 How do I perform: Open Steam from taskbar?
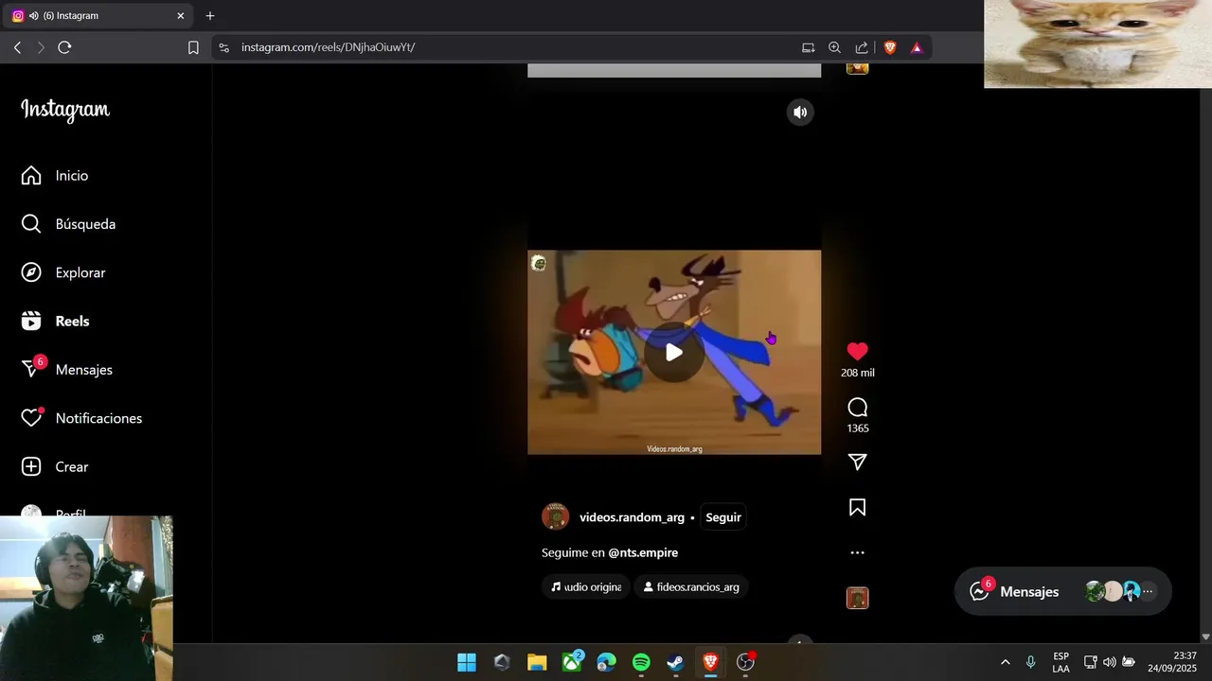(x=675, y=662)
